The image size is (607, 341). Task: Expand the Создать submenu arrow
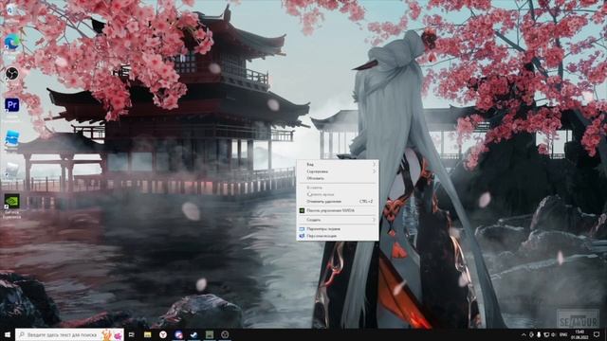click(374, 220)
